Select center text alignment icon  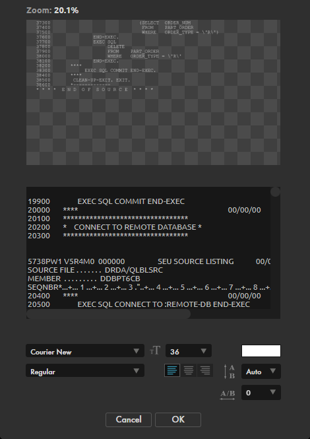(189, 370)
